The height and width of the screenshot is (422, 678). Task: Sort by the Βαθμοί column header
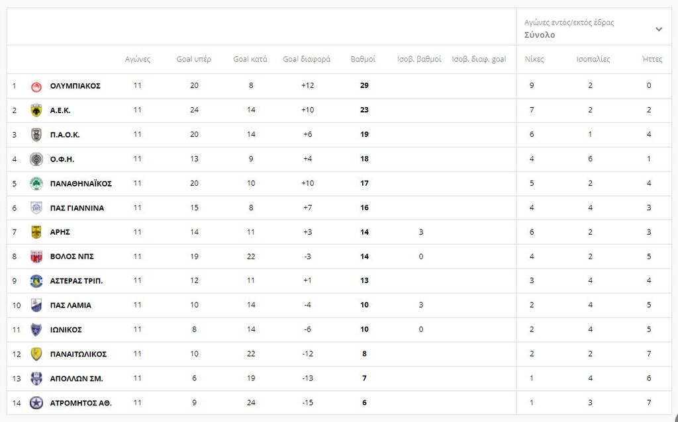(x=363, y=59)
